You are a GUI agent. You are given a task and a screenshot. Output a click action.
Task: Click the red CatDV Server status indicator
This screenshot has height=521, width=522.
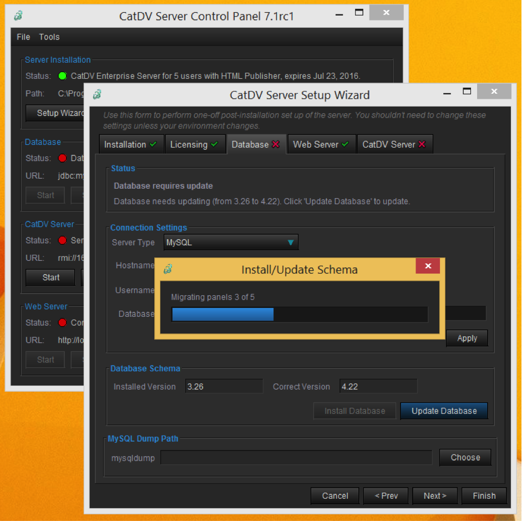[x=62, y=240]
